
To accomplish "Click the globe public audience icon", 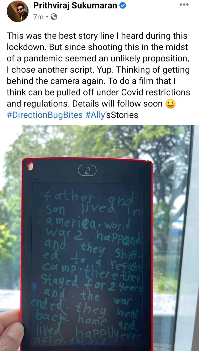I will [54, 17].
